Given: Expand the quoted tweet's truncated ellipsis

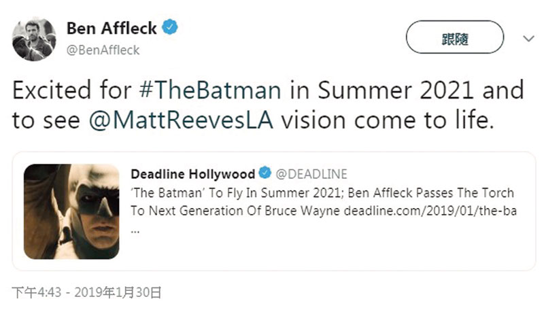Looking at the screenshot, I should [x=135, y=231].
